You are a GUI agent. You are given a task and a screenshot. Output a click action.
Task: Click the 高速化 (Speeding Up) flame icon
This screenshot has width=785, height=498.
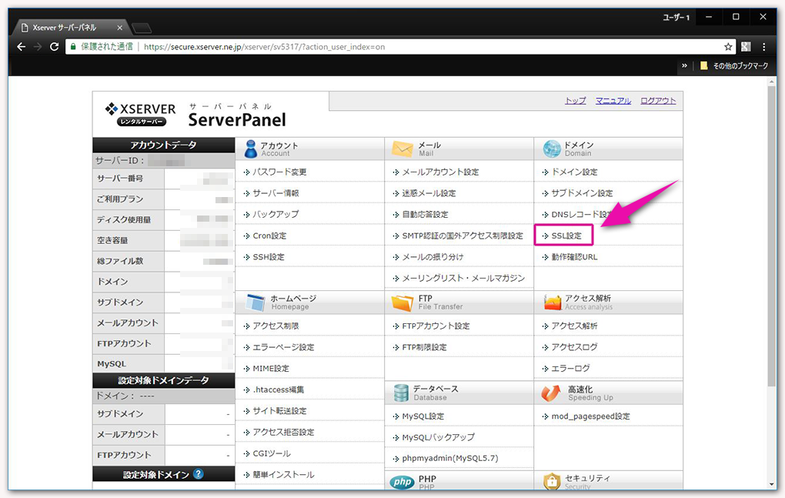tap(549, 392)
